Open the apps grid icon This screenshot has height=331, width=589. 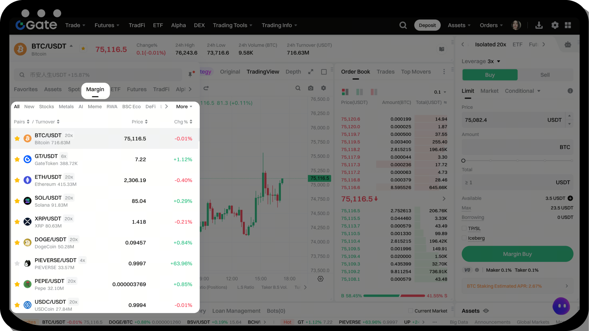[568, 25]
